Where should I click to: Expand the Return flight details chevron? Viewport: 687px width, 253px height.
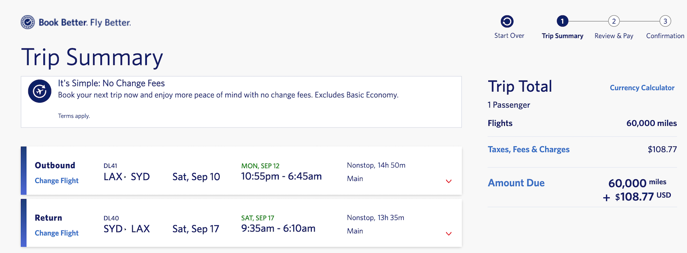[448, 234]
